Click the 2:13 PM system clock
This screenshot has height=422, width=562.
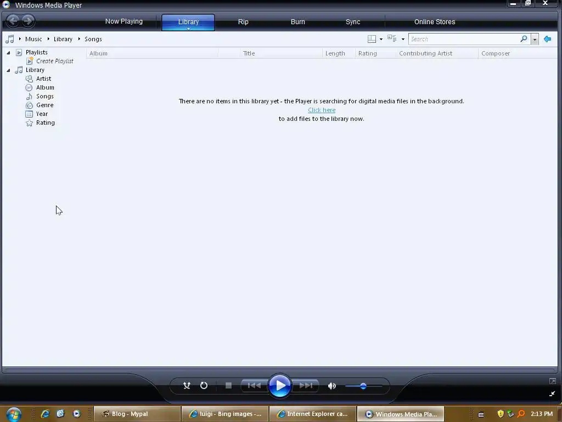(x=542, y=414)
